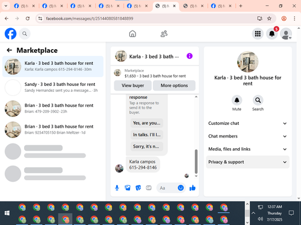Open a new browser tab
Screen dimensions: 301x225
coord(240,6)
